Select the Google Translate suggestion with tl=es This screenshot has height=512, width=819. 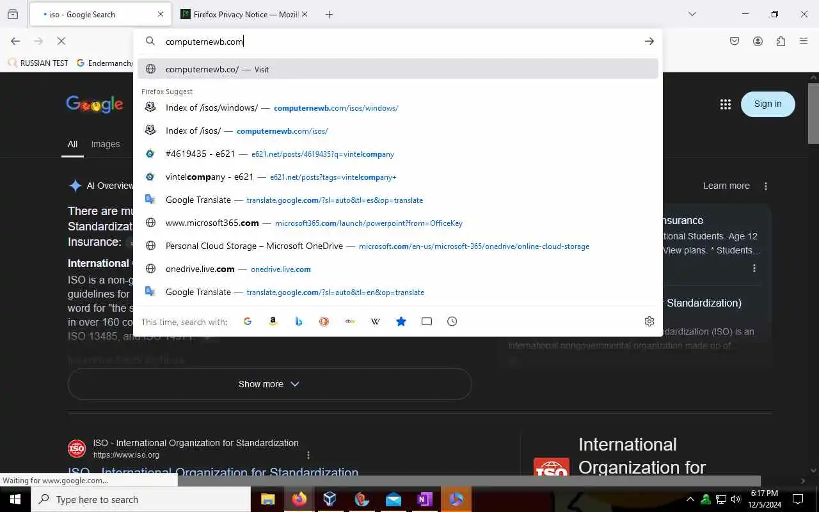pyautogui.click(x=398, y=200)
